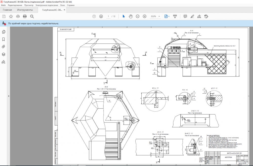The width and height of the screenshot is (253, 166).
Task: Open the signatures panel in sidebar
Action: (x=4, y=61)
